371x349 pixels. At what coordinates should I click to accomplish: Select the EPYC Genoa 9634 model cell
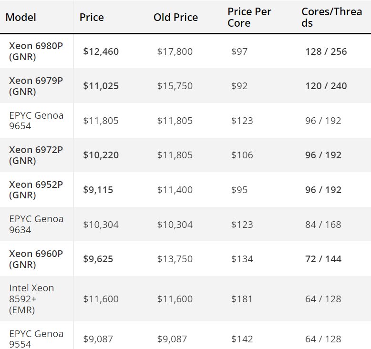[x=36, y=224]
